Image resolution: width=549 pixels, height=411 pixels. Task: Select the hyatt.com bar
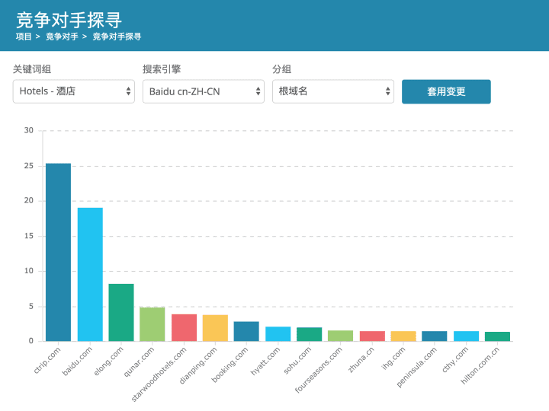coord(278,334)
